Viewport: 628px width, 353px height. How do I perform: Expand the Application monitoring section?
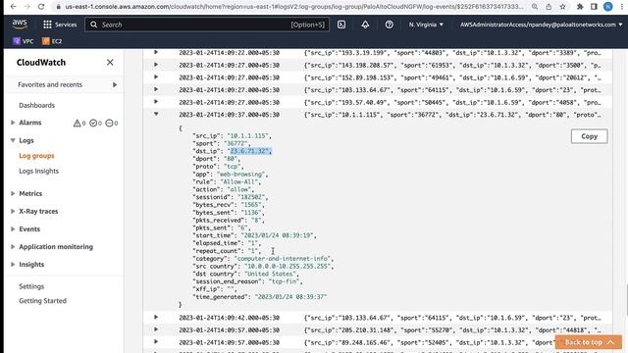[13, 246]
